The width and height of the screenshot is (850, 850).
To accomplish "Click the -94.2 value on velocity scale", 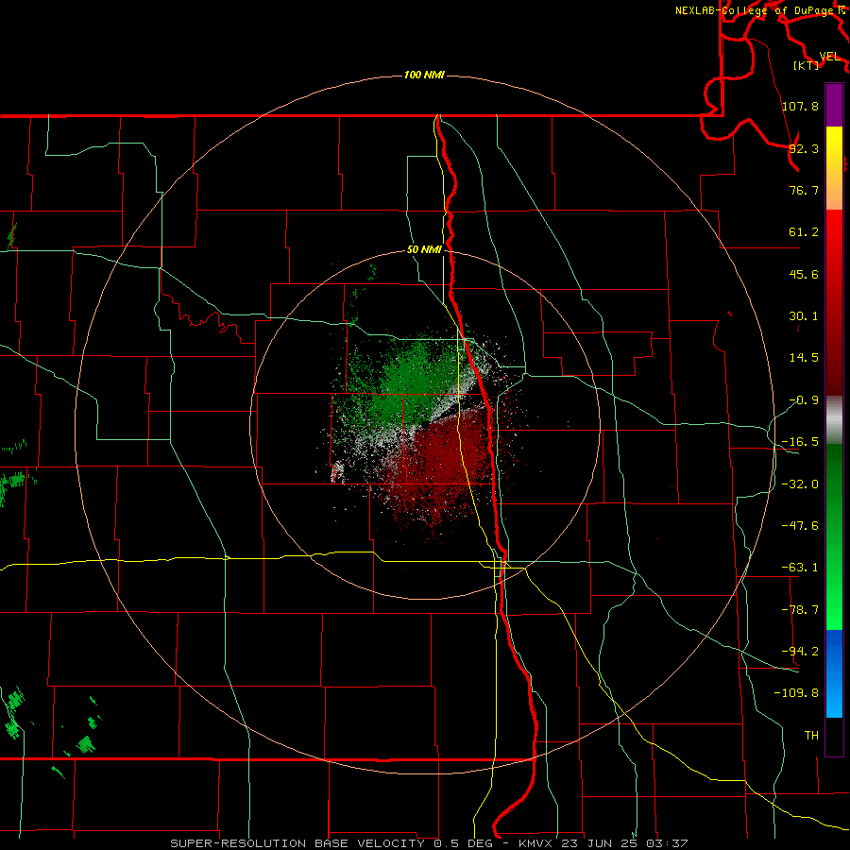I will 800,652.
